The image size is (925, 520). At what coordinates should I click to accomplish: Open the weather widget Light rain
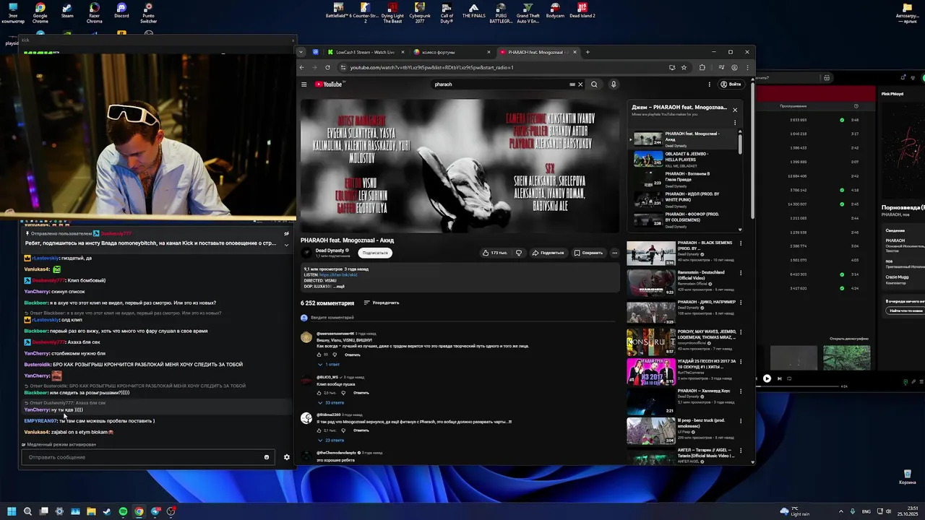pyautogui.click(x=795, y=511)
